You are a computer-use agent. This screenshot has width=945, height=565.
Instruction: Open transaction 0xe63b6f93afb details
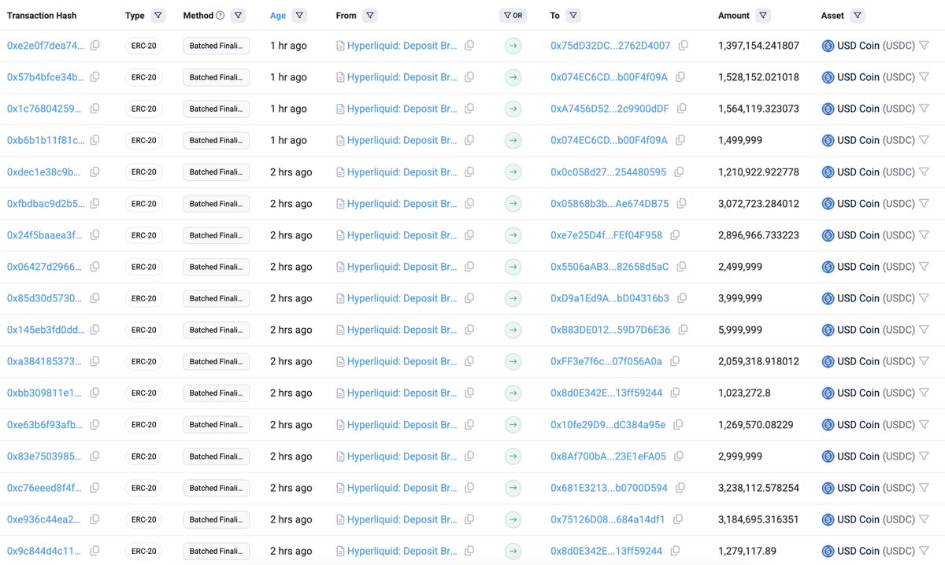click(x=44, y=424)
